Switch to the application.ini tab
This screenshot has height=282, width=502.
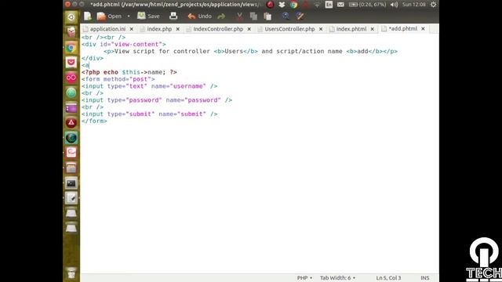(107, 29)
